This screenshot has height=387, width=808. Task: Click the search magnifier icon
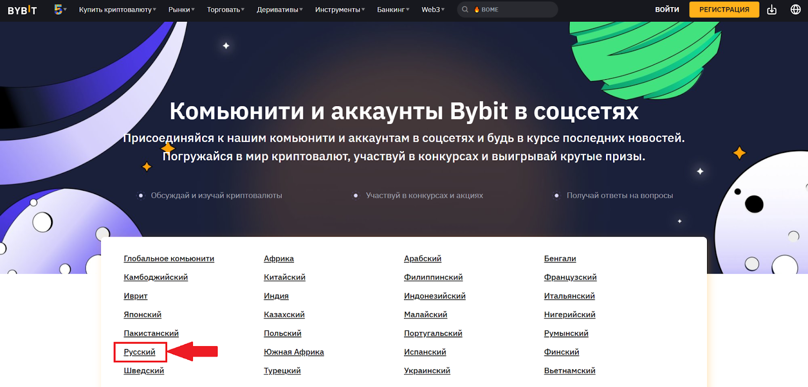[x=465, y=10]
